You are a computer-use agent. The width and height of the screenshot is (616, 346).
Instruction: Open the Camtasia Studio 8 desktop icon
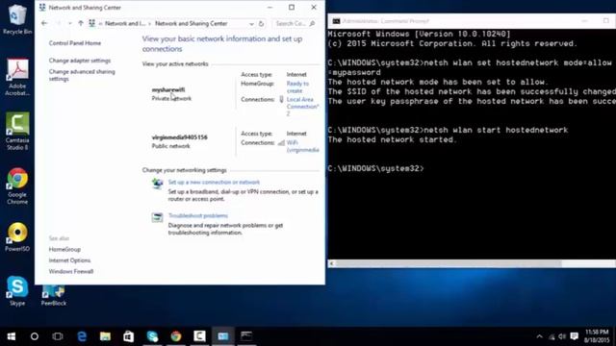coord(17,131)
